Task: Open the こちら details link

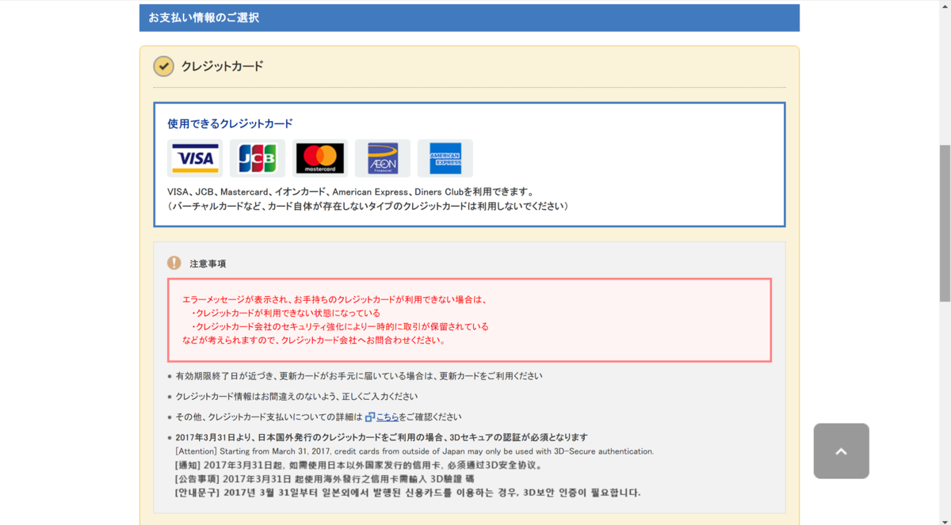Action: [388, 417]
